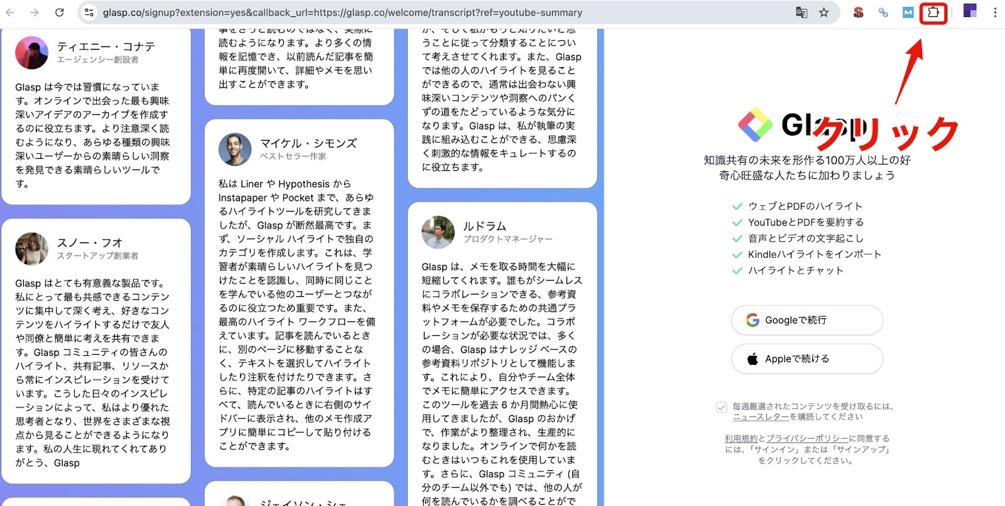Click the Apple logo in button
This screenshot has height=506, width=1005.
752,359
